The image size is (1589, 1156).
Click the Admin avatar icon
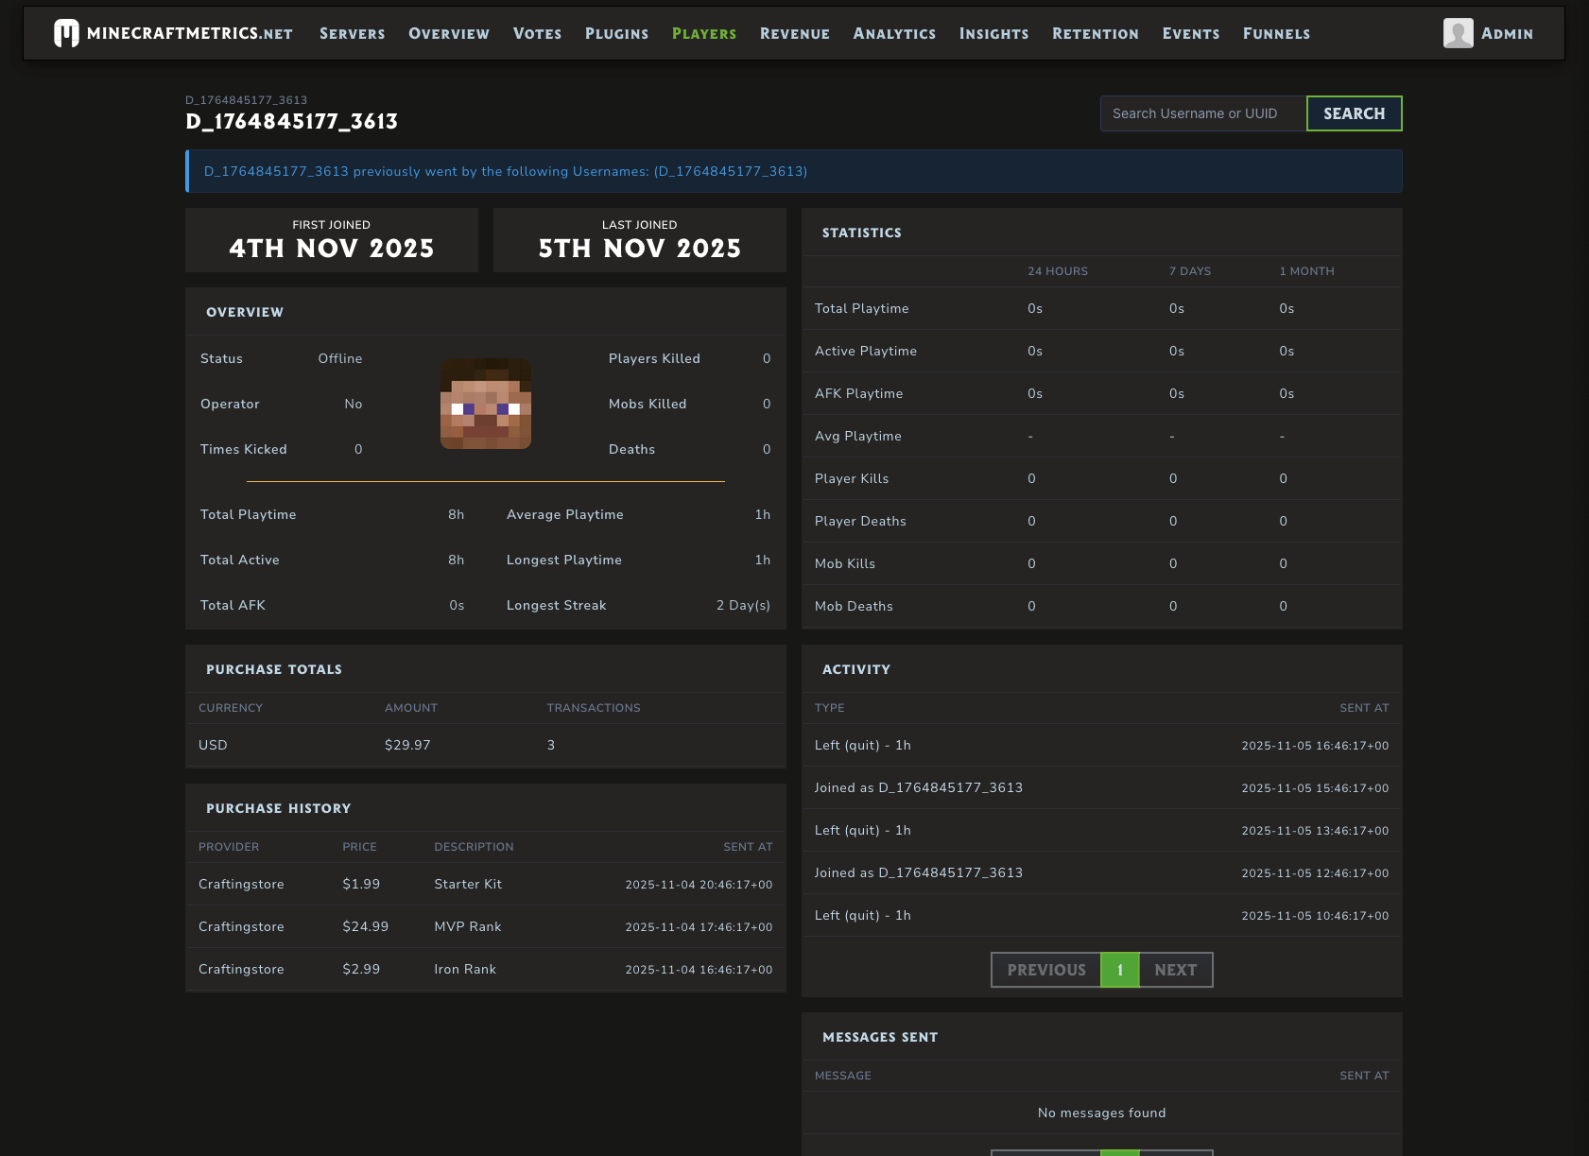(1458, 33)
